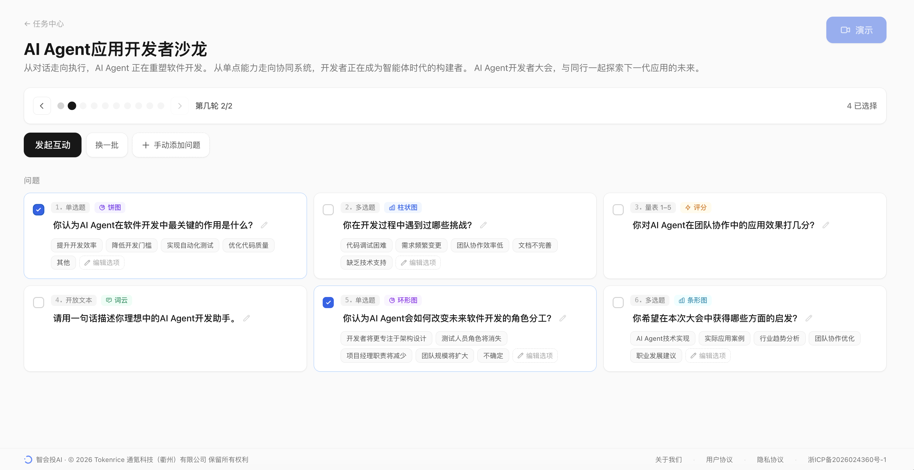The width and height of the screenshot is (914, 470).
Task: Click the 4 已选择 counter
Action: 862,105
